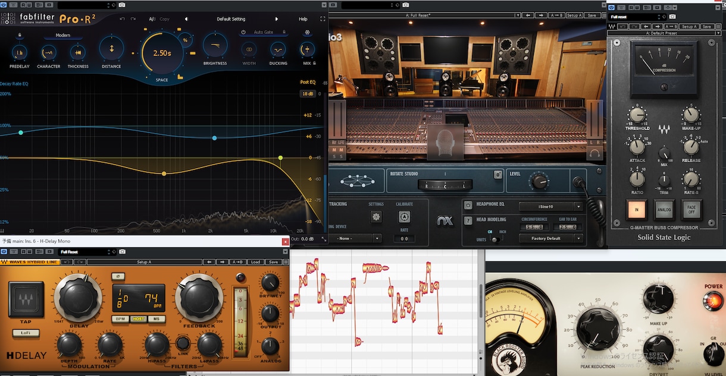Click Copy next to A/B in Pro-R 2

(165, 19)
